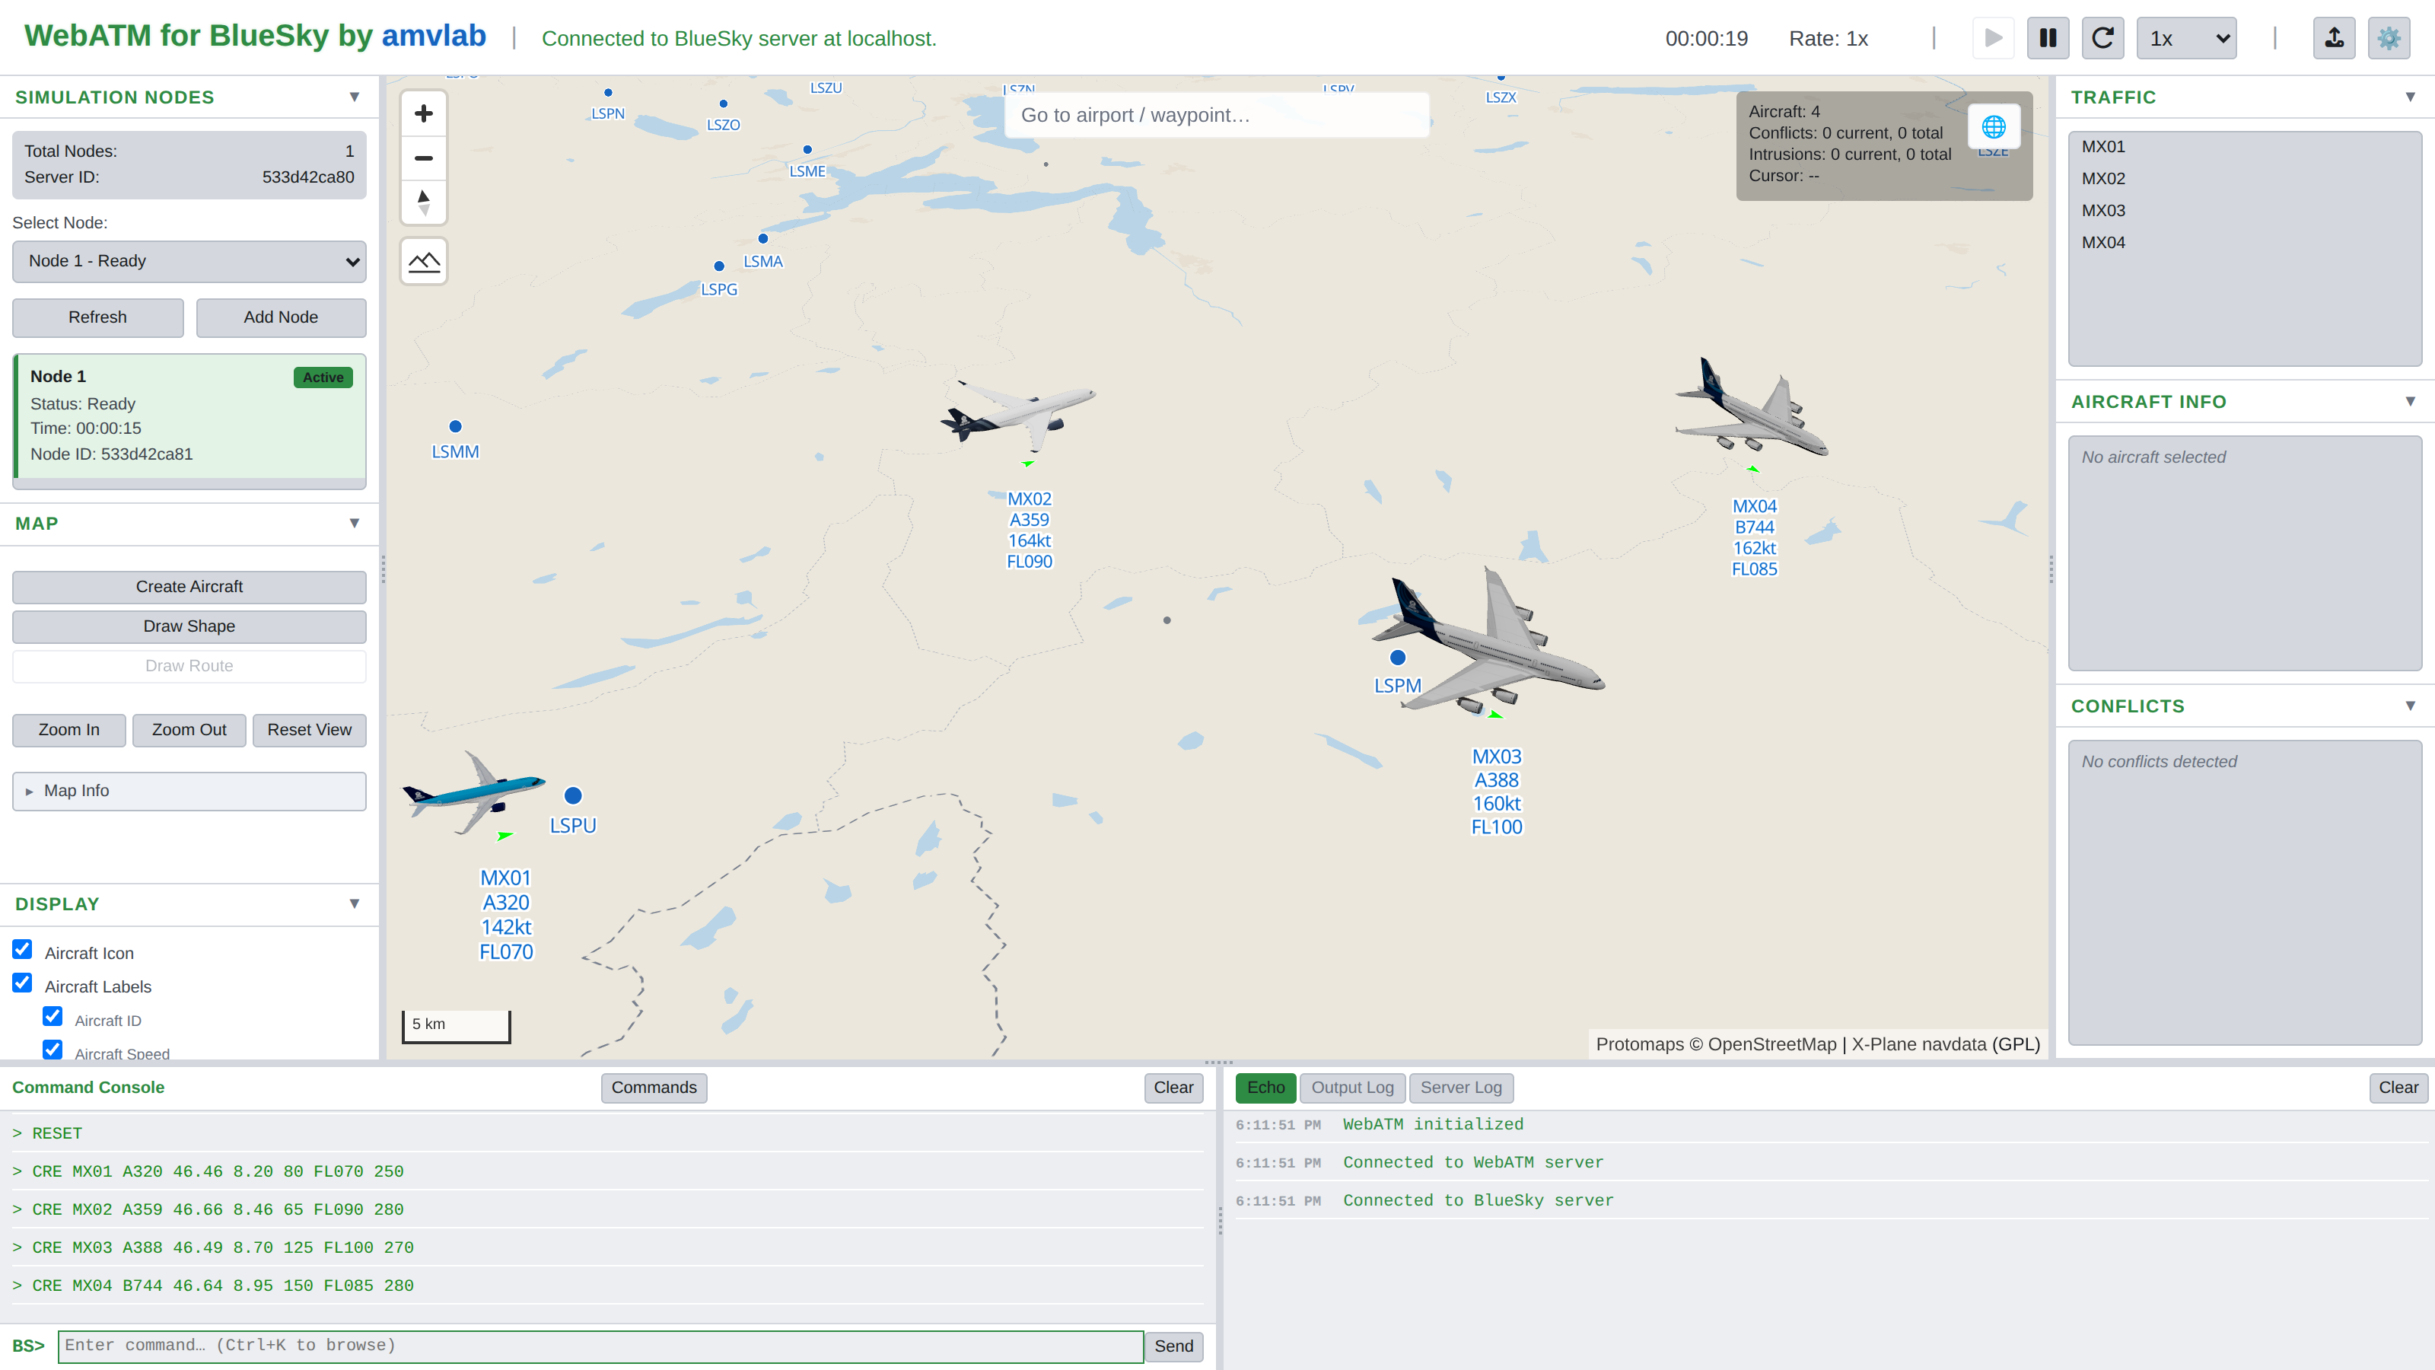Image resolution: width=2435 pixels, height=1370 pixels.
Task: Click the globe projection icon
Action: (x=1994, y=126)
